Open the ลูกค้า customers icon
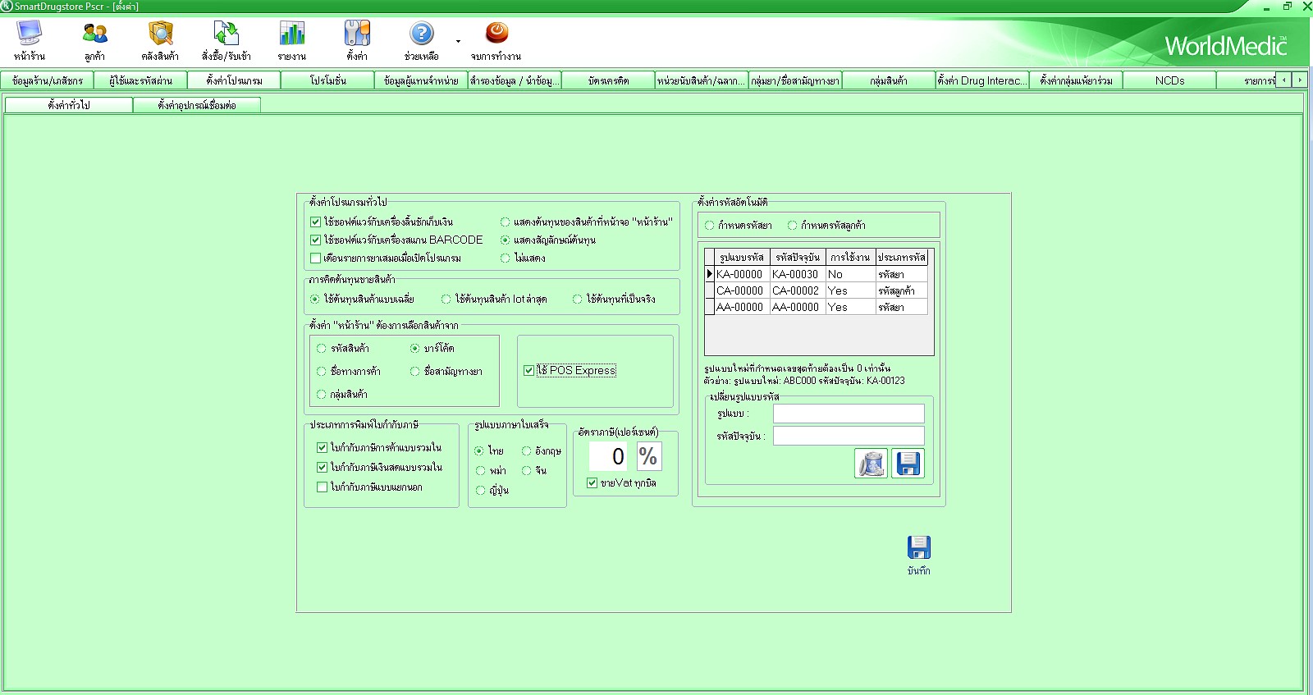1313x695 pixels. click(x=94, y=34)
